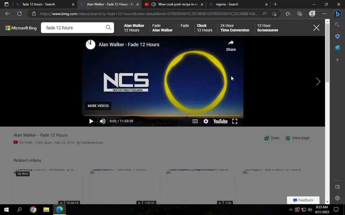The width and height of the screenshot is (345, 215).
Task: Open Outlook sidebar icon
Action: pos(337,48)
